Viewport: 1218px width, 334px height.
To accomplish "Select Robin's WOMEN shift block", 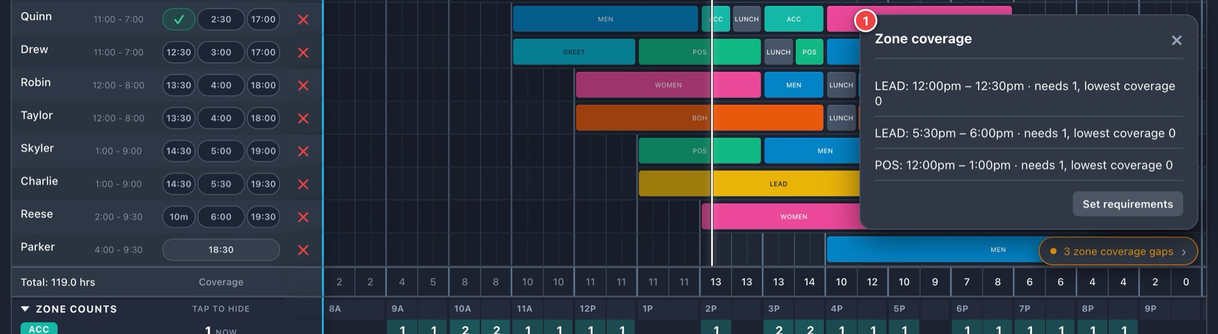I will (668, 85).
